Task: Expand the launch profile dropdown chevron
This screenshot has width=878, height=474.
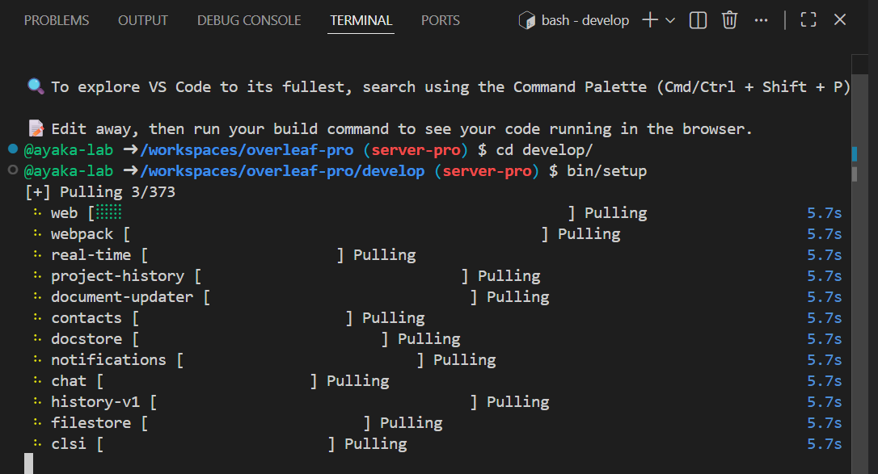Action: pos(670,20)
